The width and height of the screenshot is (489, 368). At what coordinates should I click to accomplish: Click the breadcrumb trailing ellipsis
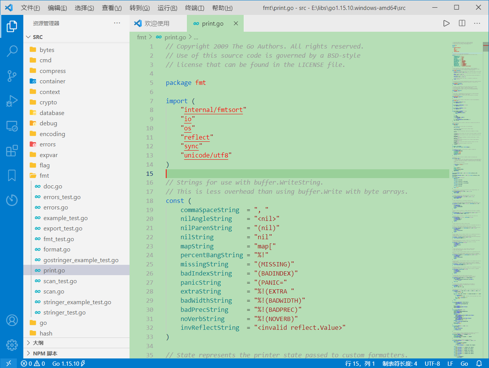click(196, 37)
